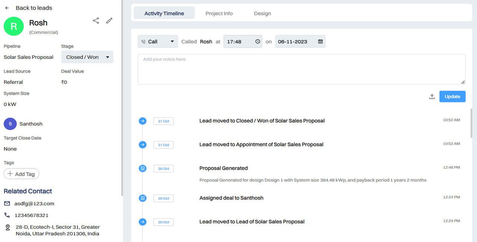
Task: Click the 28-D, Ecotech-I address
Action: (57, 230)
